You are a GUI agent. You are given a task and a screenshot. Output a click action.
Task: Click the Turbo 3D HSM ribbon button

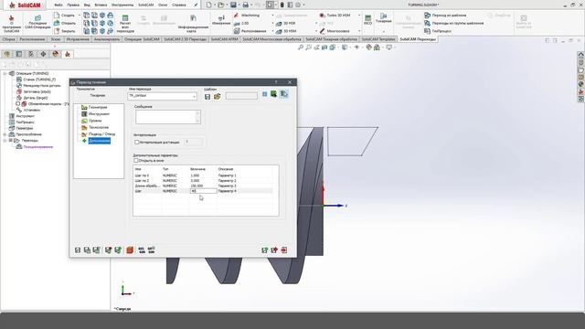point(335,16)
